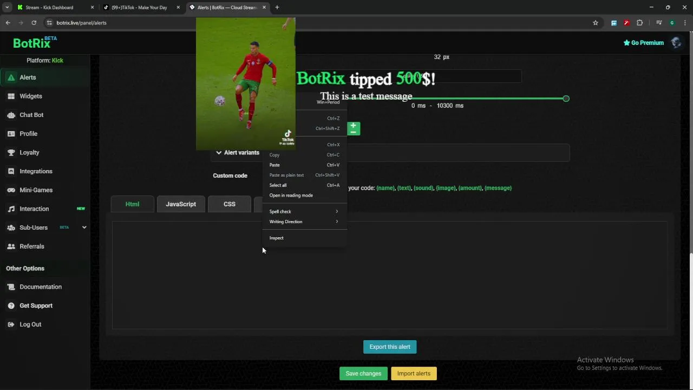Image resolution: width=693 pixels, height=390 pixels.
Task: Open a new browser tab
Action: click(x=277, y=8)
